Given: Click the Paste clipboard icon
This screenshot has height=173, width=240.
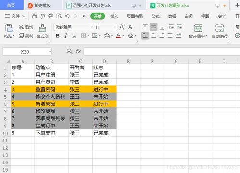Looking at the screenshot, I should pos(9,28).
